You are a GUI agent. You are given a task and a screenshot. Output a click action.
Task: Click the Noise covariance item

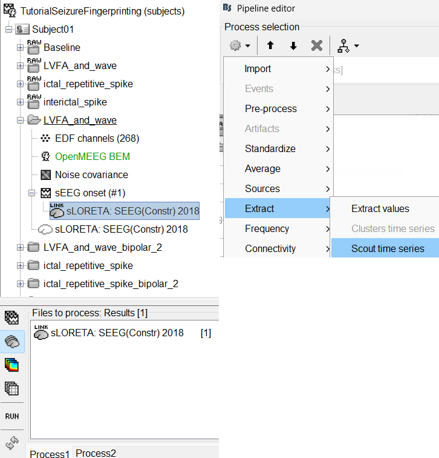[x=91, y=174]
